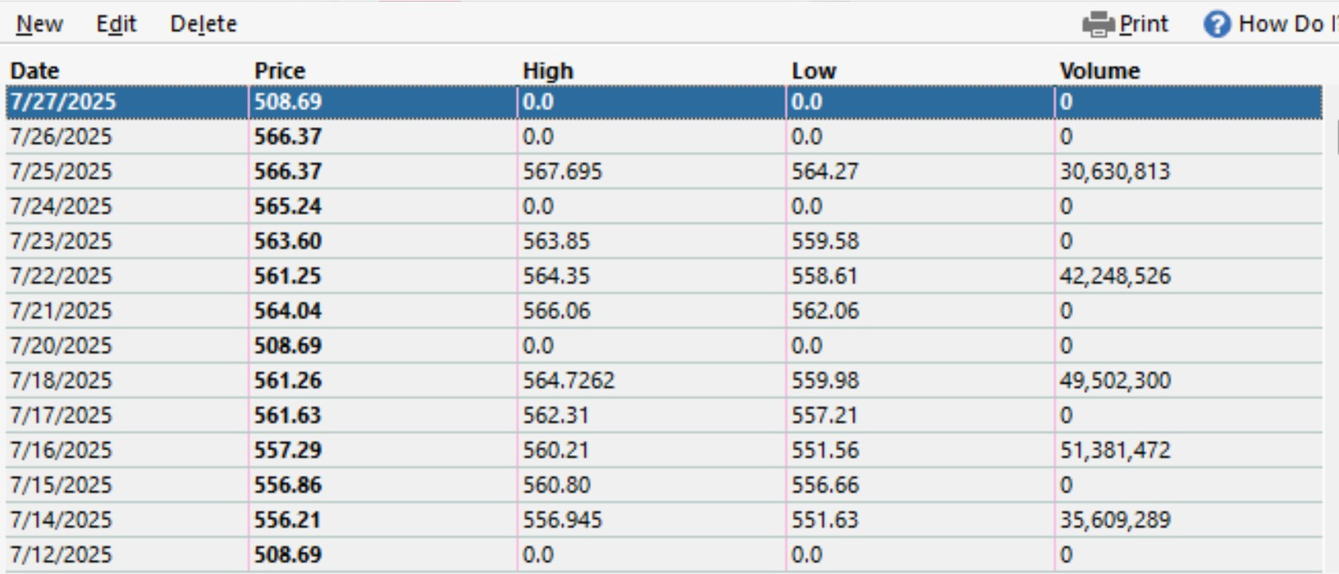The height and width of the screenshot is (574, 1339).
Task: Select the highlighted 7/27/2025 row
Action: [664, 102]
